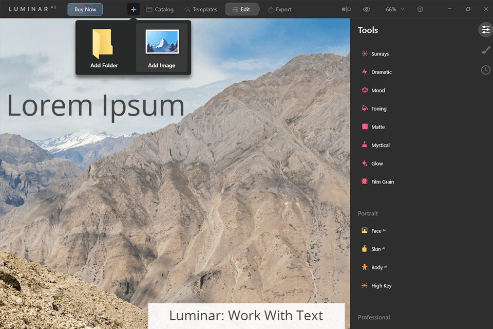This screenshot has height=329, width=493.
Task: Open the Skin AI portrait tool
Action: (x=373, y=249)
